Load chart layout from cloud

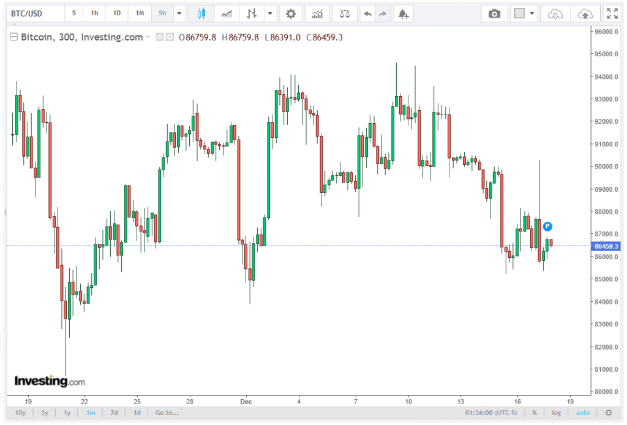click(555, 13)
